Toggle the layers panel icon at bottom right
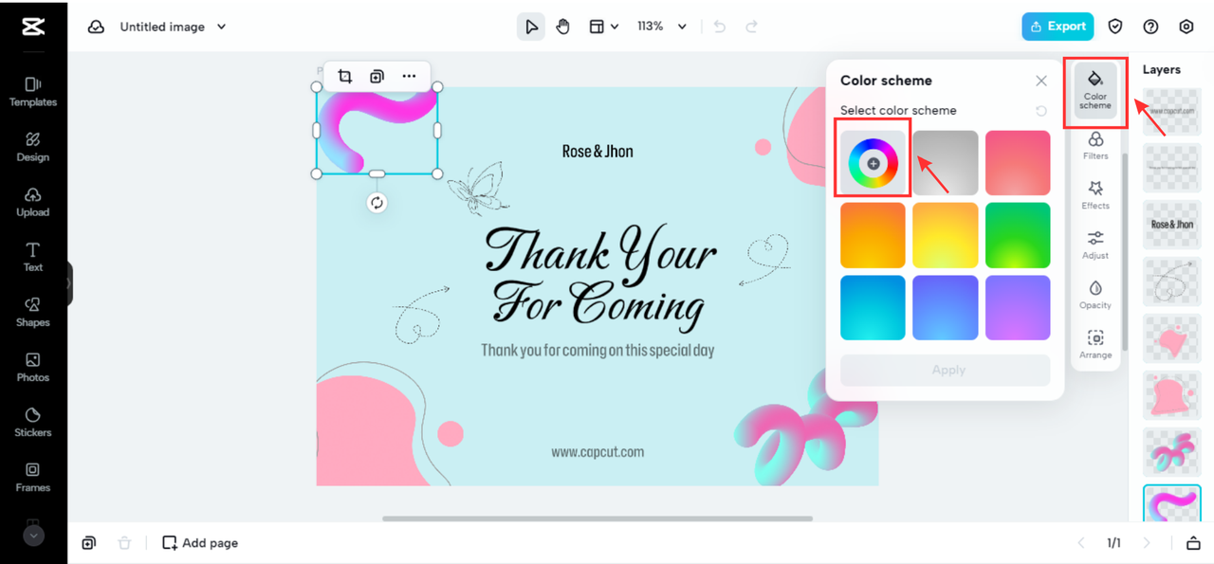This screenshot has height=564, width=1214. tap(1193, 543)
